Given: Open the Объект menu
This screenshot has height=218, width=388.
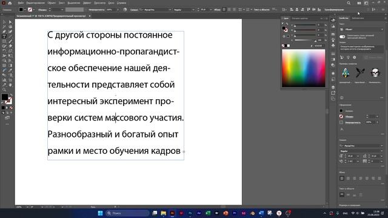Looking at the screenshot, I should (x=52, y=3).
